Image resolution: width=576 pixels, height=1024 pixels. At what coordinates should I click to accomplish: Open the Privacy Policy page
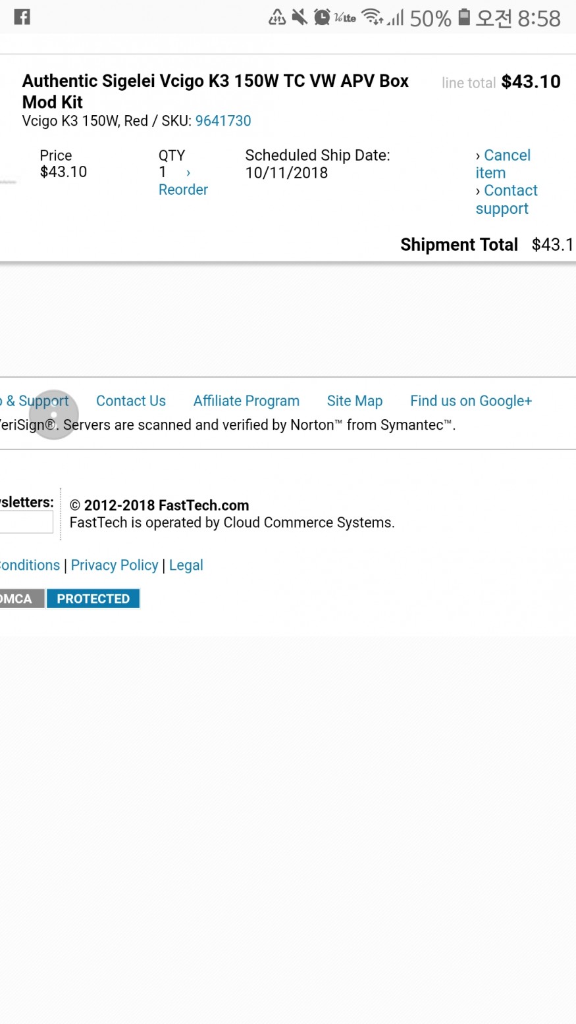pos(115,565)
